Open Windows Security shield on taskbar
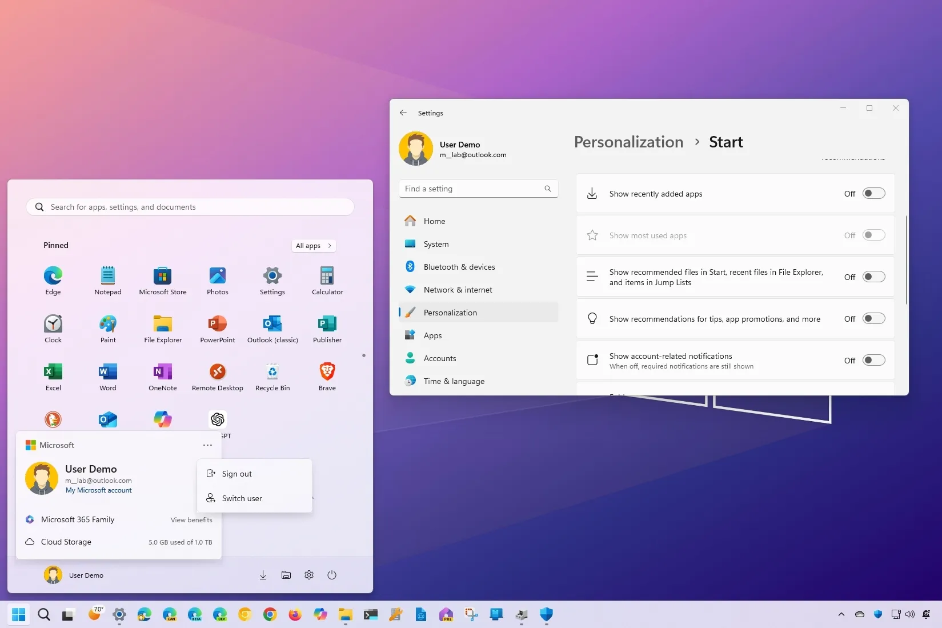The image size is (942, 628). click(546, 614)
